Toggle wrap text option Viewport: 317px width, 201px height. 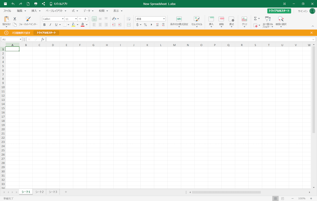point(129,19)
